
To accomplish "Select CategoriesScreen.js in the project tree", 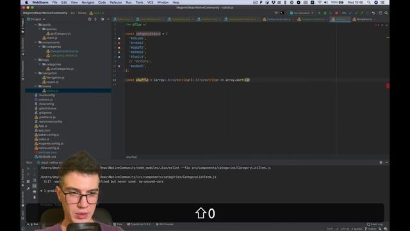I will click(62, 51).
